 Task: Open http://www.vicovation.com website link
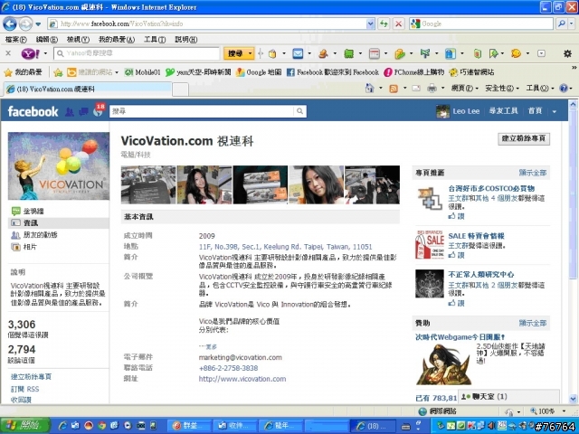(x=242, y=379)
